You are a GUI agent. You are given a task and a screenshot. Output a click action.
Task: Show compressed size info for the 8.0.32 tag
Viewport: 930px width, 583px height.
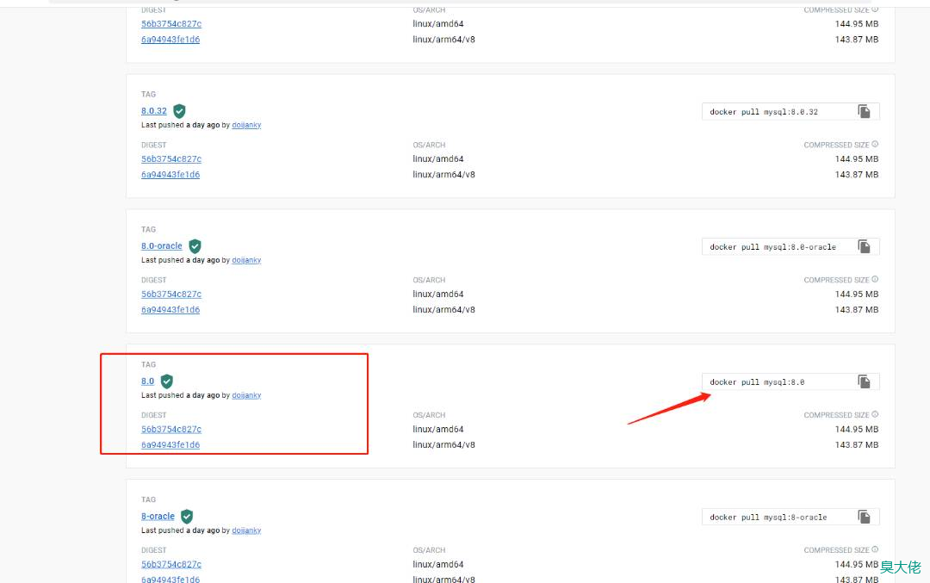tap(875, 144)
